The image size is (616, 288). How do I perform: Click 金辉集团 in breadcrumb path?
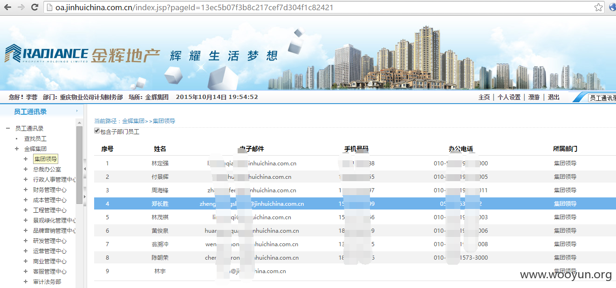(133, 121)
